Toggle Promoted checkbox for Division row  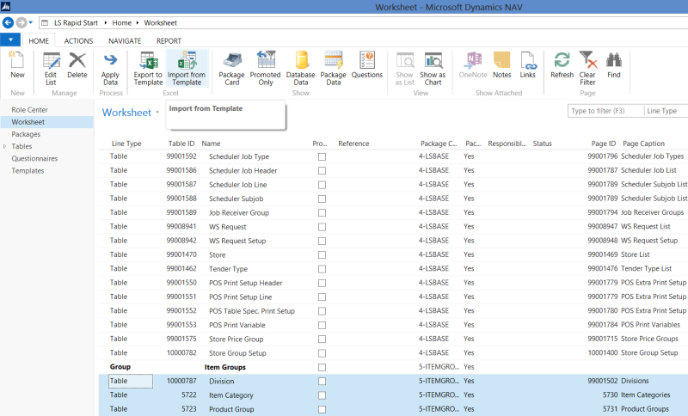[322, 381]
